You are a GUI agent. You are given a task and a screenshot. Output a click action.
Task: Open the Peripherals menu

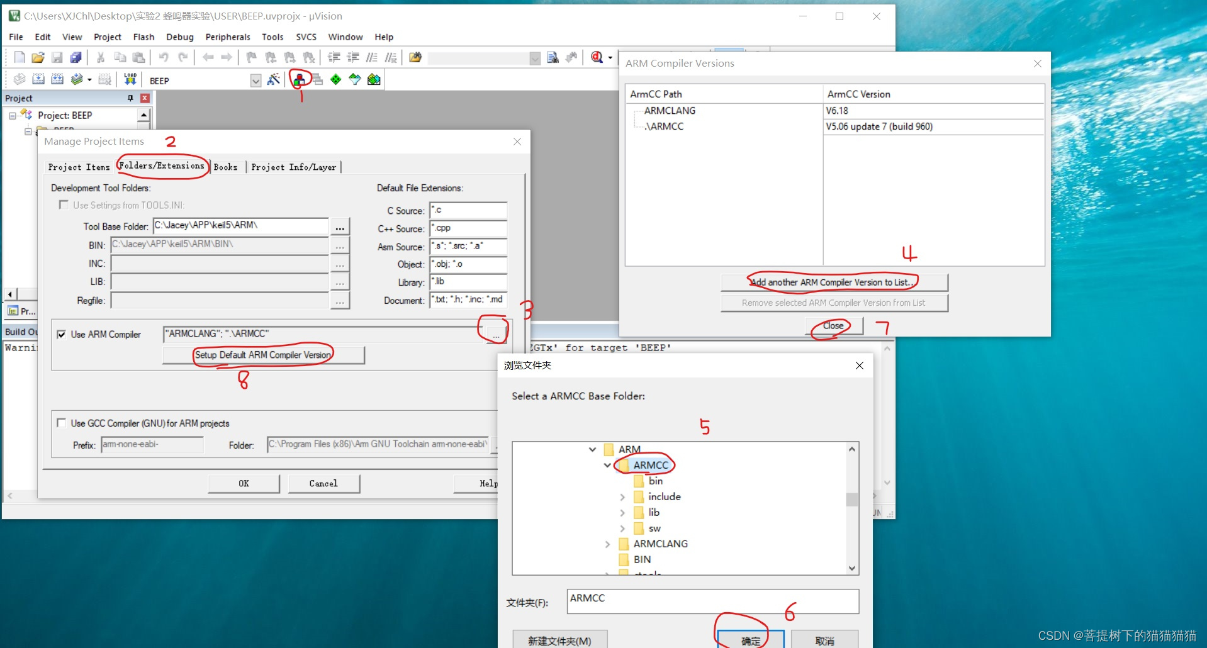point(227,36)
